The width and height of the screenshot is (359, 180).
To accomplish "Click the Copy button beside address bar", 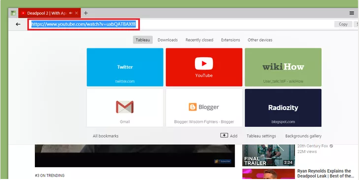I will pos(343,24).
